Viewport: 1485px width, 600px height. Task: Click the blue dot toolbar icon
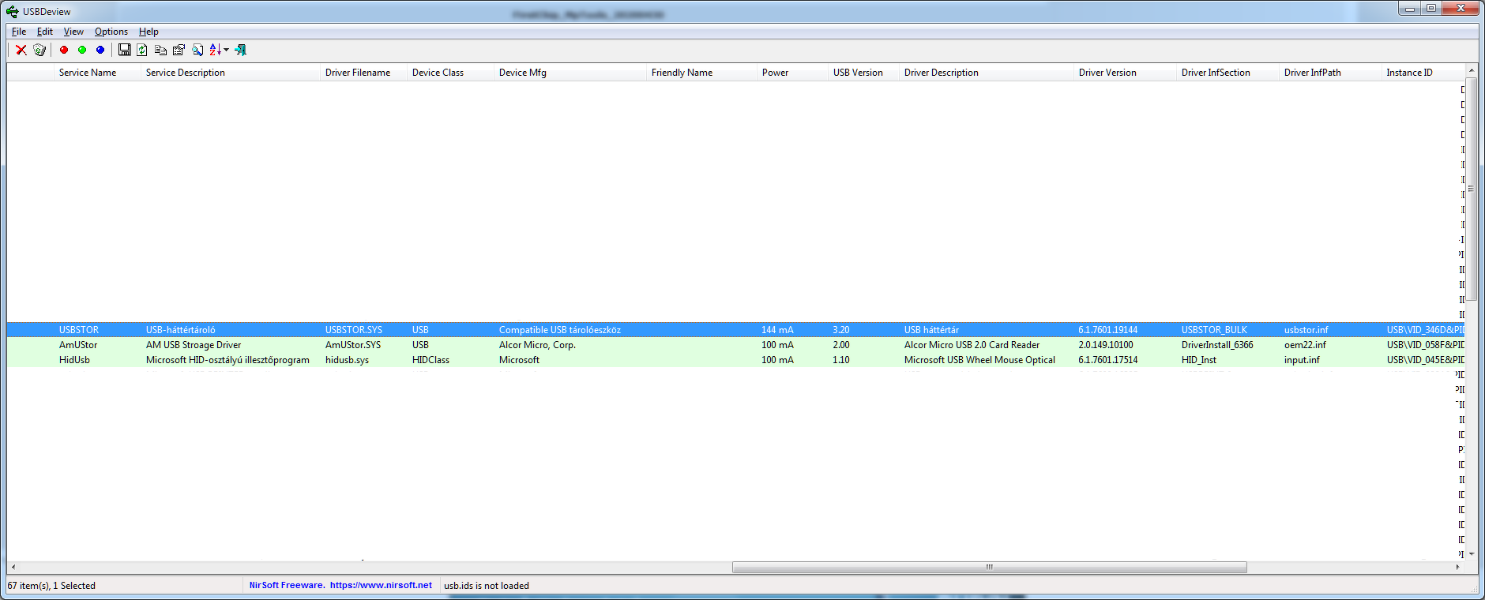pyautogui.click(x=100, y=50)
